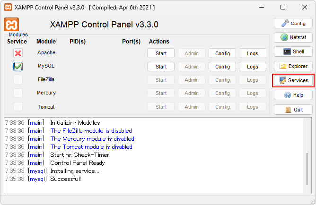The image size is (316, 205).
Task: View MySQL Logs list
Action: [x=253, y=67]
